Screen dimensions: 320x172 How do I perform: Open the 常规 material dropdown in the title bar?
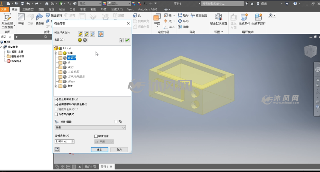click(x=90, y=4)
